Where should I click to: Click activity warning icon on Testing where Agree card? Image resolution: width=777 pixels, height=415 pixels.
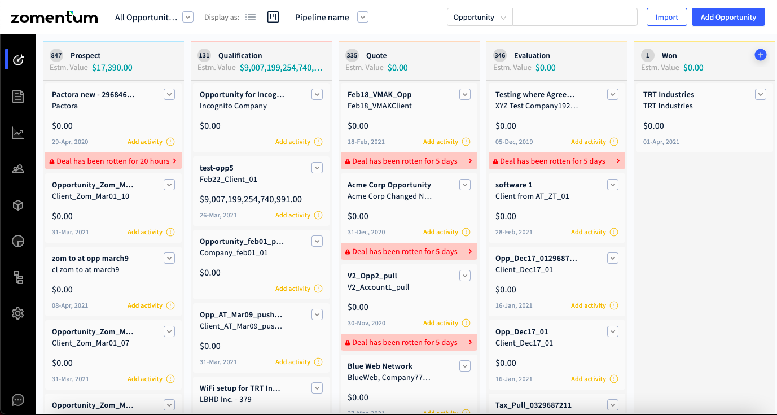pos(614,142)
